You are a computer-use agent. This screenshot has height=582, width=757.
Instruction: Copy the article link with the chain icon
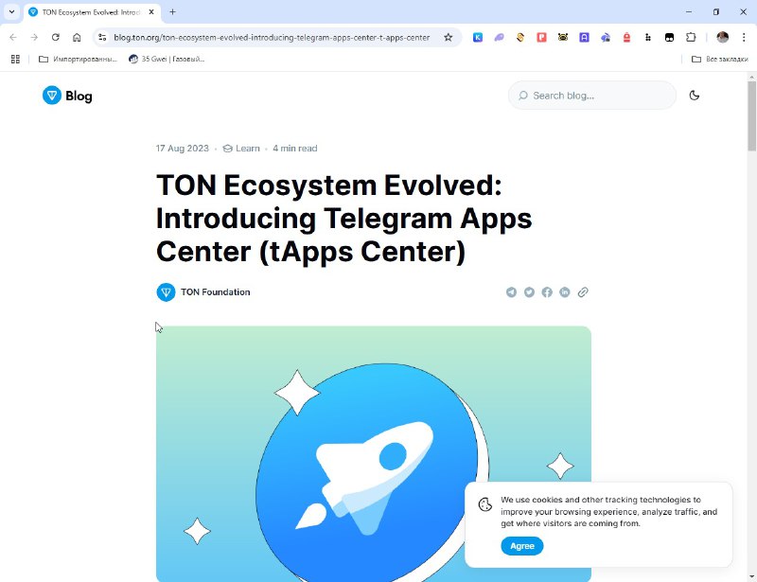(583, 292)
